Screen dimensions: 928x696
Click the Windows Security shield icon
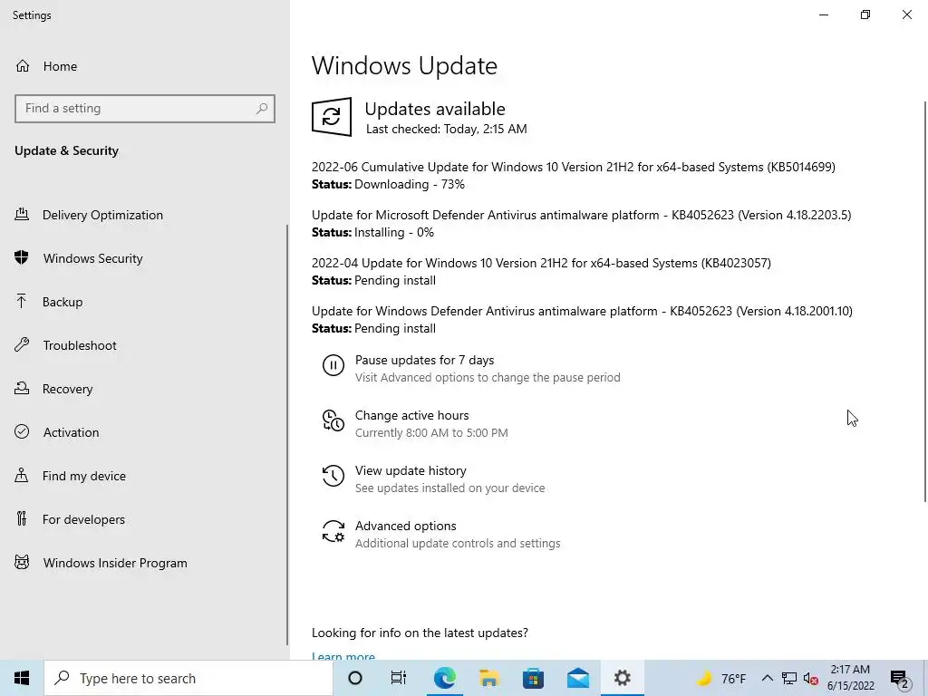(22, 257)
